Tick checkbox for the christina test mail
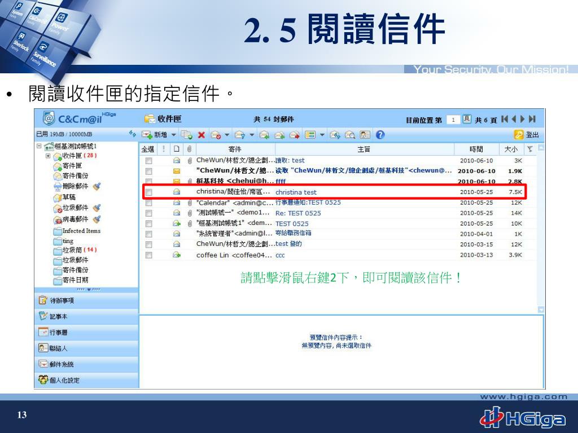 [148, 192]
